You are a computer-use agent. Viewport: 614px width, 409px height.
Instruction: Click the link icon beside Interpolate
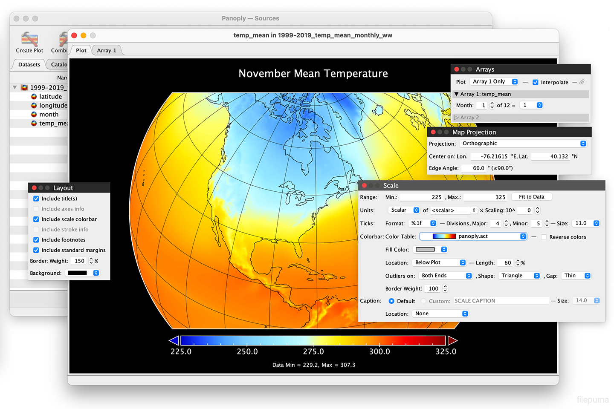click(582, 82)
